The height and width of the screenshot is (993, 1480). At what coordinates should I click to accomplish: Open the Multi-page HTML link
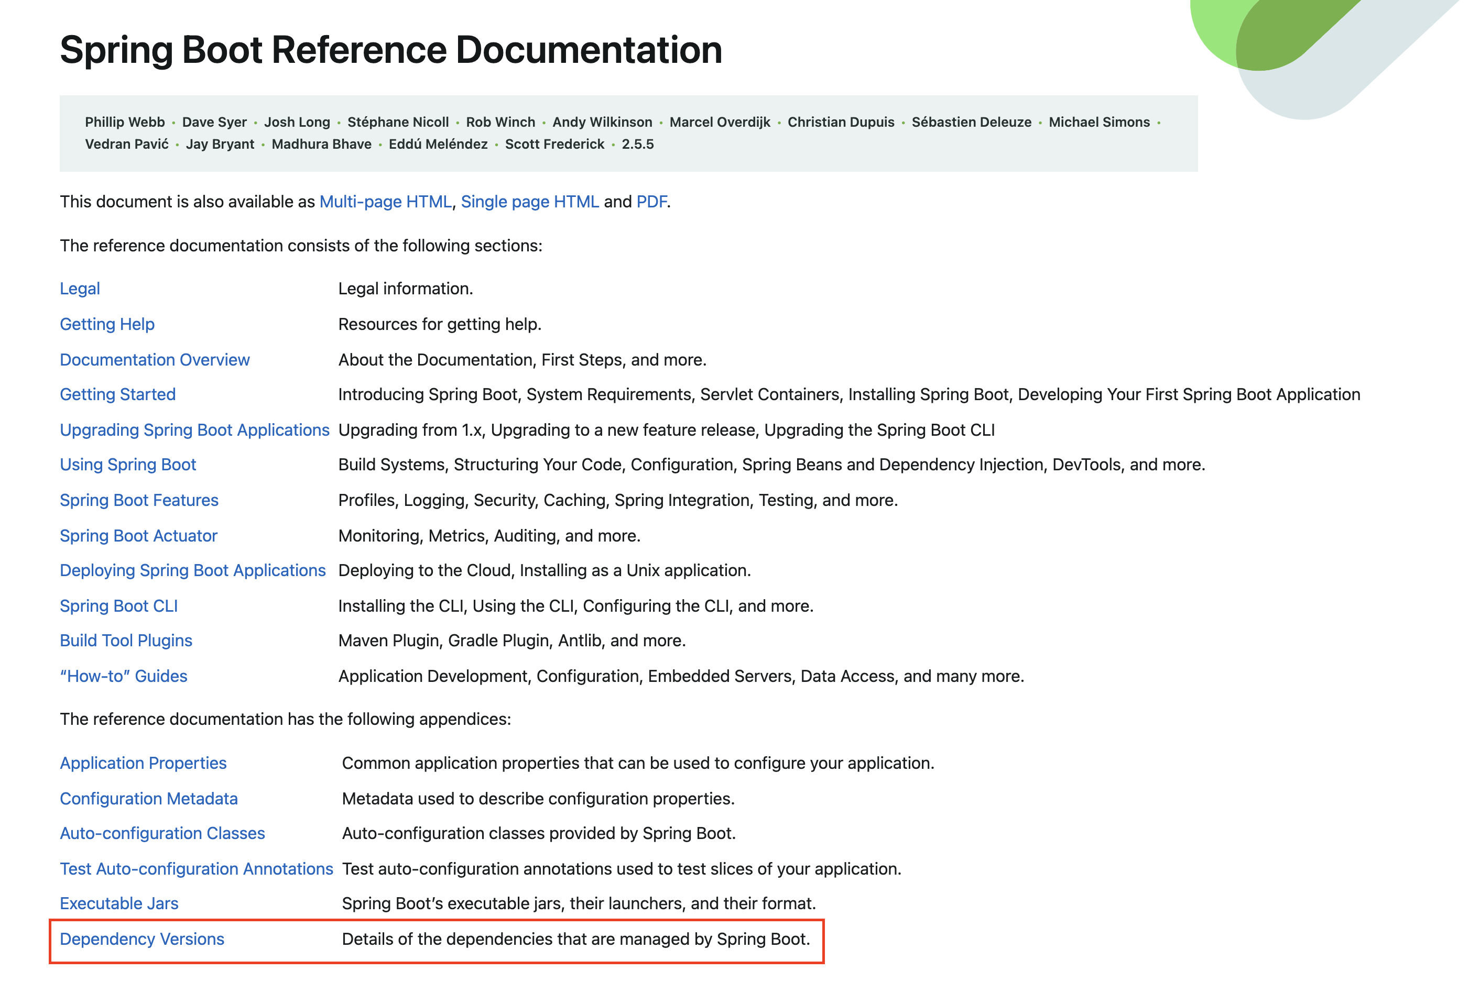pos(385,202)
